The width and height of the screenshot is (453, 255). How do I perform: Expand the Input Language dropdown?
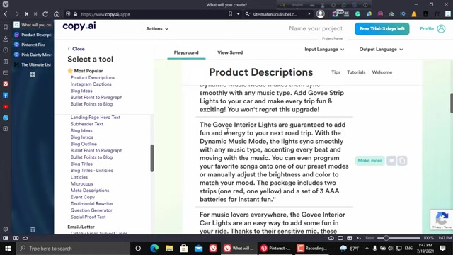[324, 50]
